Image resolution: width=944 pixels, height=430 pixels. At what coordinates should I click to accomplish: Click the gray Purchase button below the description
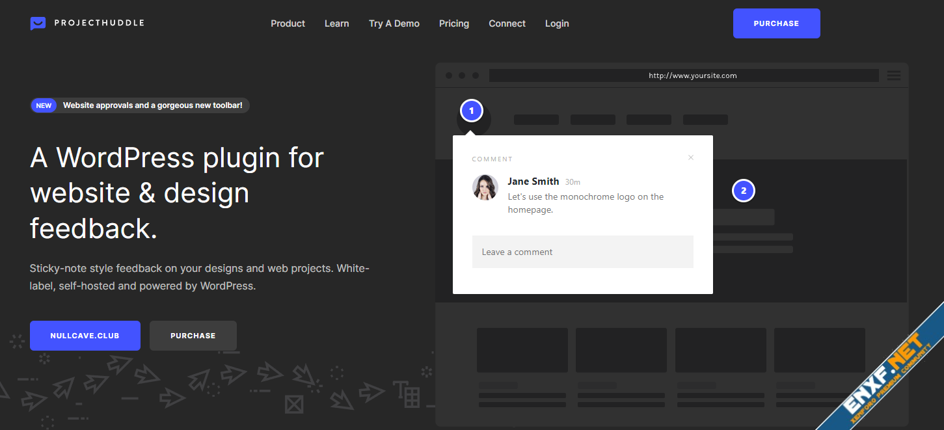point(193,336)
